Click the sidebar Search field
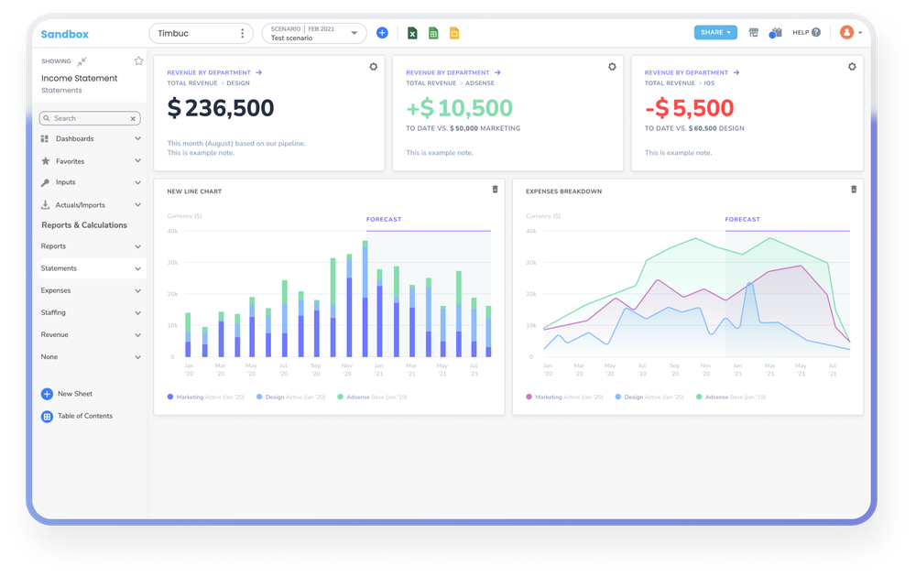The image size is (916, 577). point(90,118)
